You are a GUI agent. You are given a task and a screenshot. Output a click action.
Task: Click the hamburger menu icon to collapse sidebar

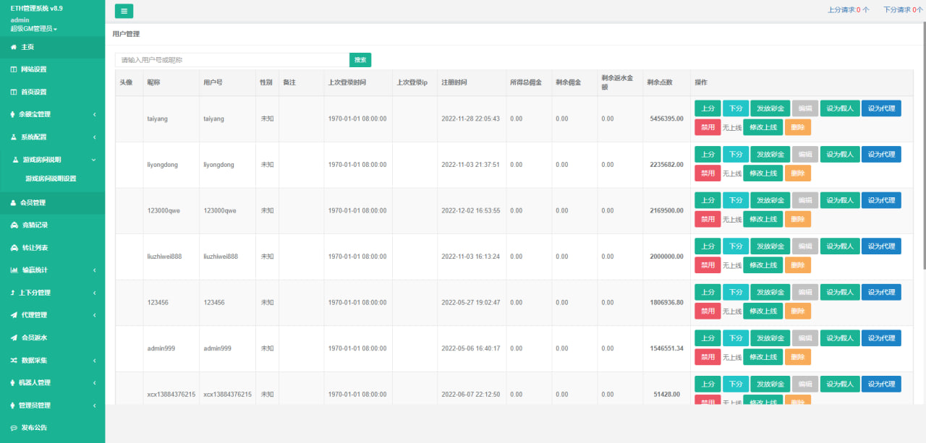(124, 11)
